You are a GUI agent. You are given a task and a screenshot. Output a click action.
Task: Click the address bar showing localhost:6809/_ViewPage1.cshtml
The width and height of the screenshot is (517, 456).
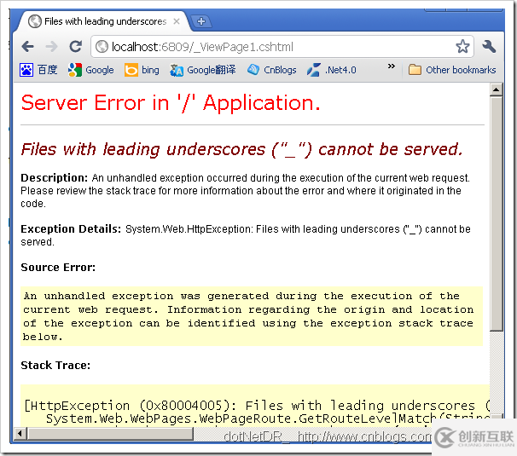pyautogui.click(x=282, y=47)
